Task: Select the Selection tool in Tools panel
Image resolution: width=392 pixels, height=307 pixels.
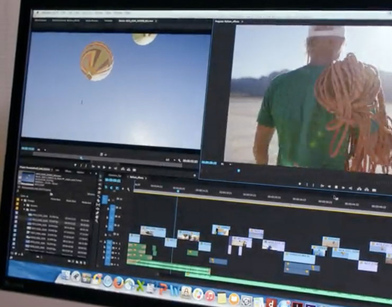Action: (101, 176)
